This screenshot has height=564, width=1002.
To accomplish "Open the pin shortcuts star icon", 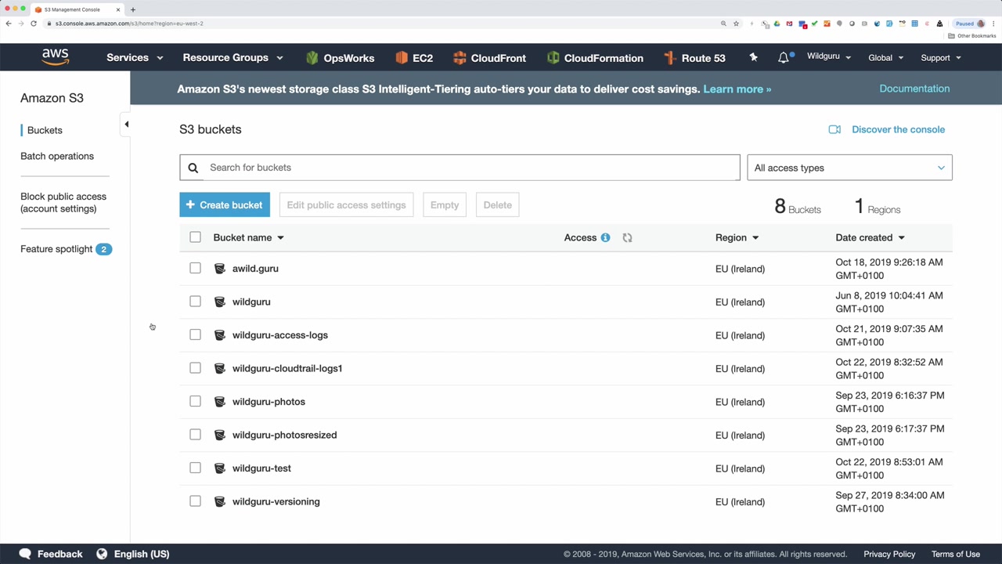I will [x=753, y=57].
